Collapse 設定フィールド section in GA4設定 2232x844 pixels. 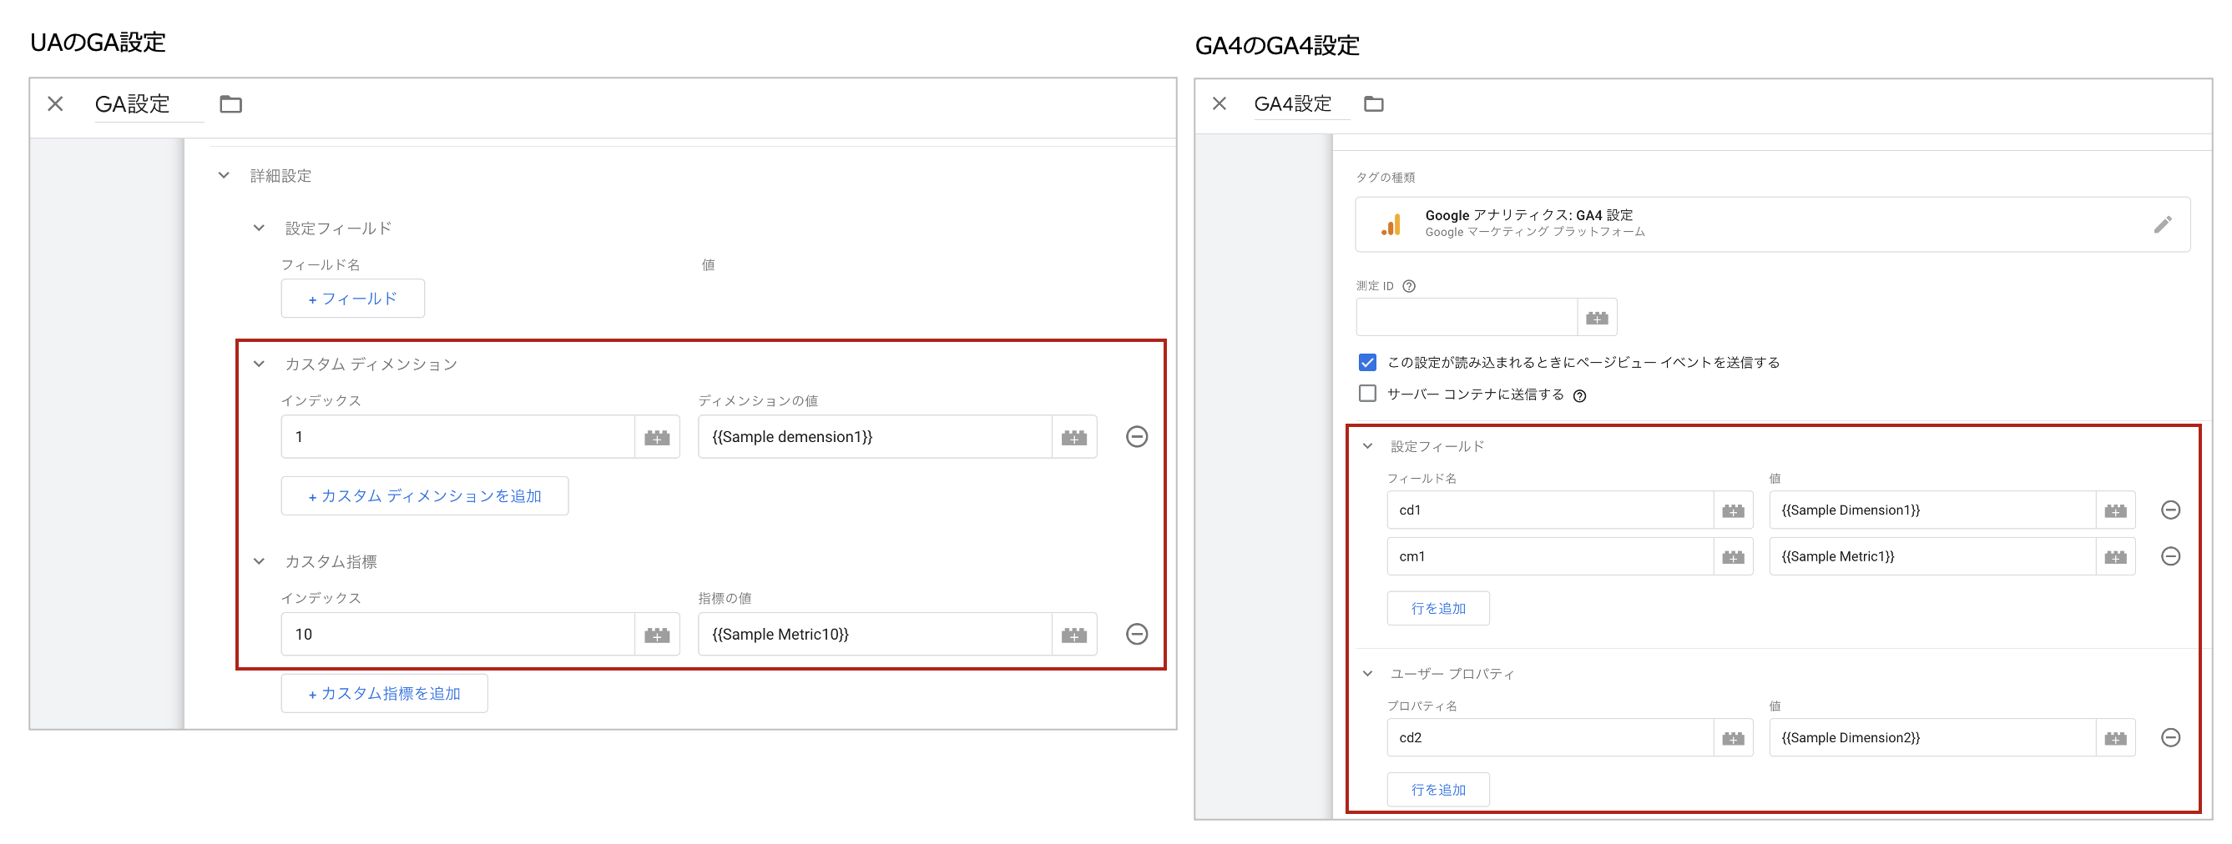point(1367,446)
